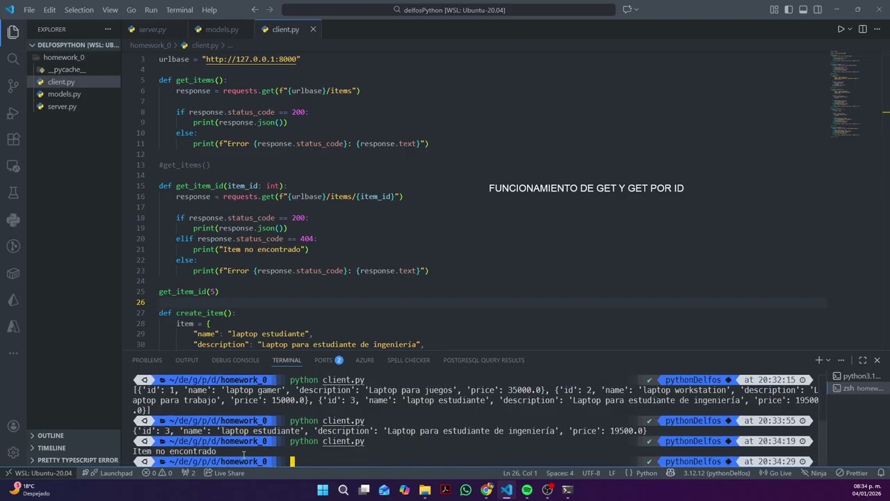890x501 pixels.
Task: Open the Python extension view in the activity bar
Action: tap(13, 220)
